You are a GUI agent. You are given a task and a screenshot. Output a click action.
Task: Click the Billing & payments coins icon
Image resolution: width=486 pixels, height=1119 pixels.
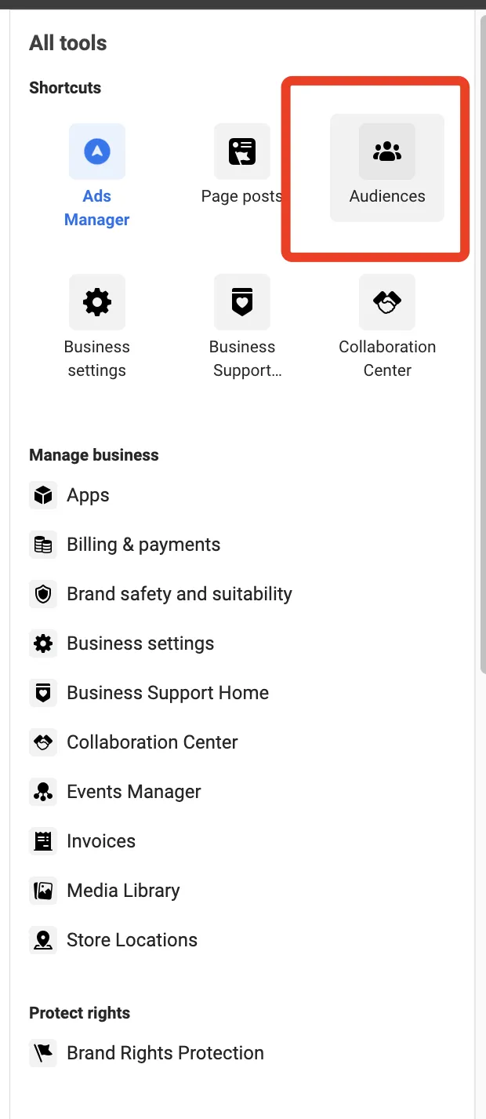43,545
